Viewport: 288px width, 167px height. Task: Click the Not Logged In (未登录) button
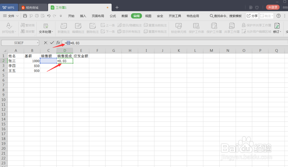tap(273, 7)
